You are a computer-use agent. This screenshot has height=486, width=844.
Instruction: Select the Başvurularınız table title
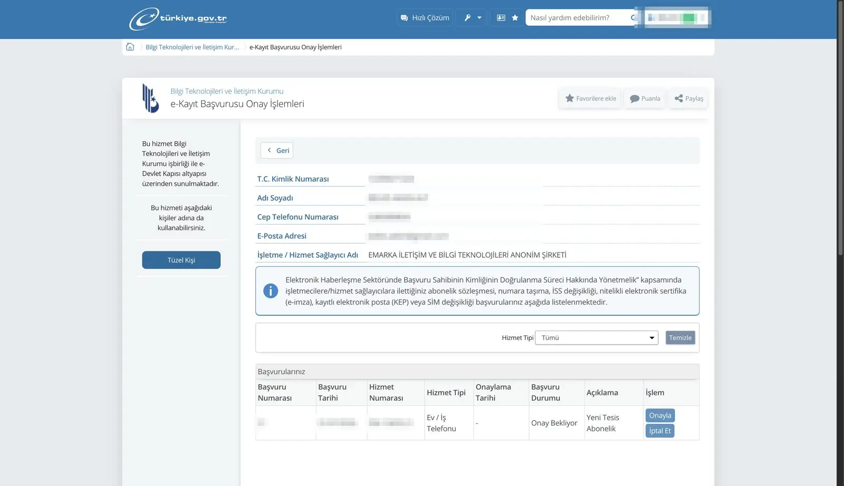(281, 372)
